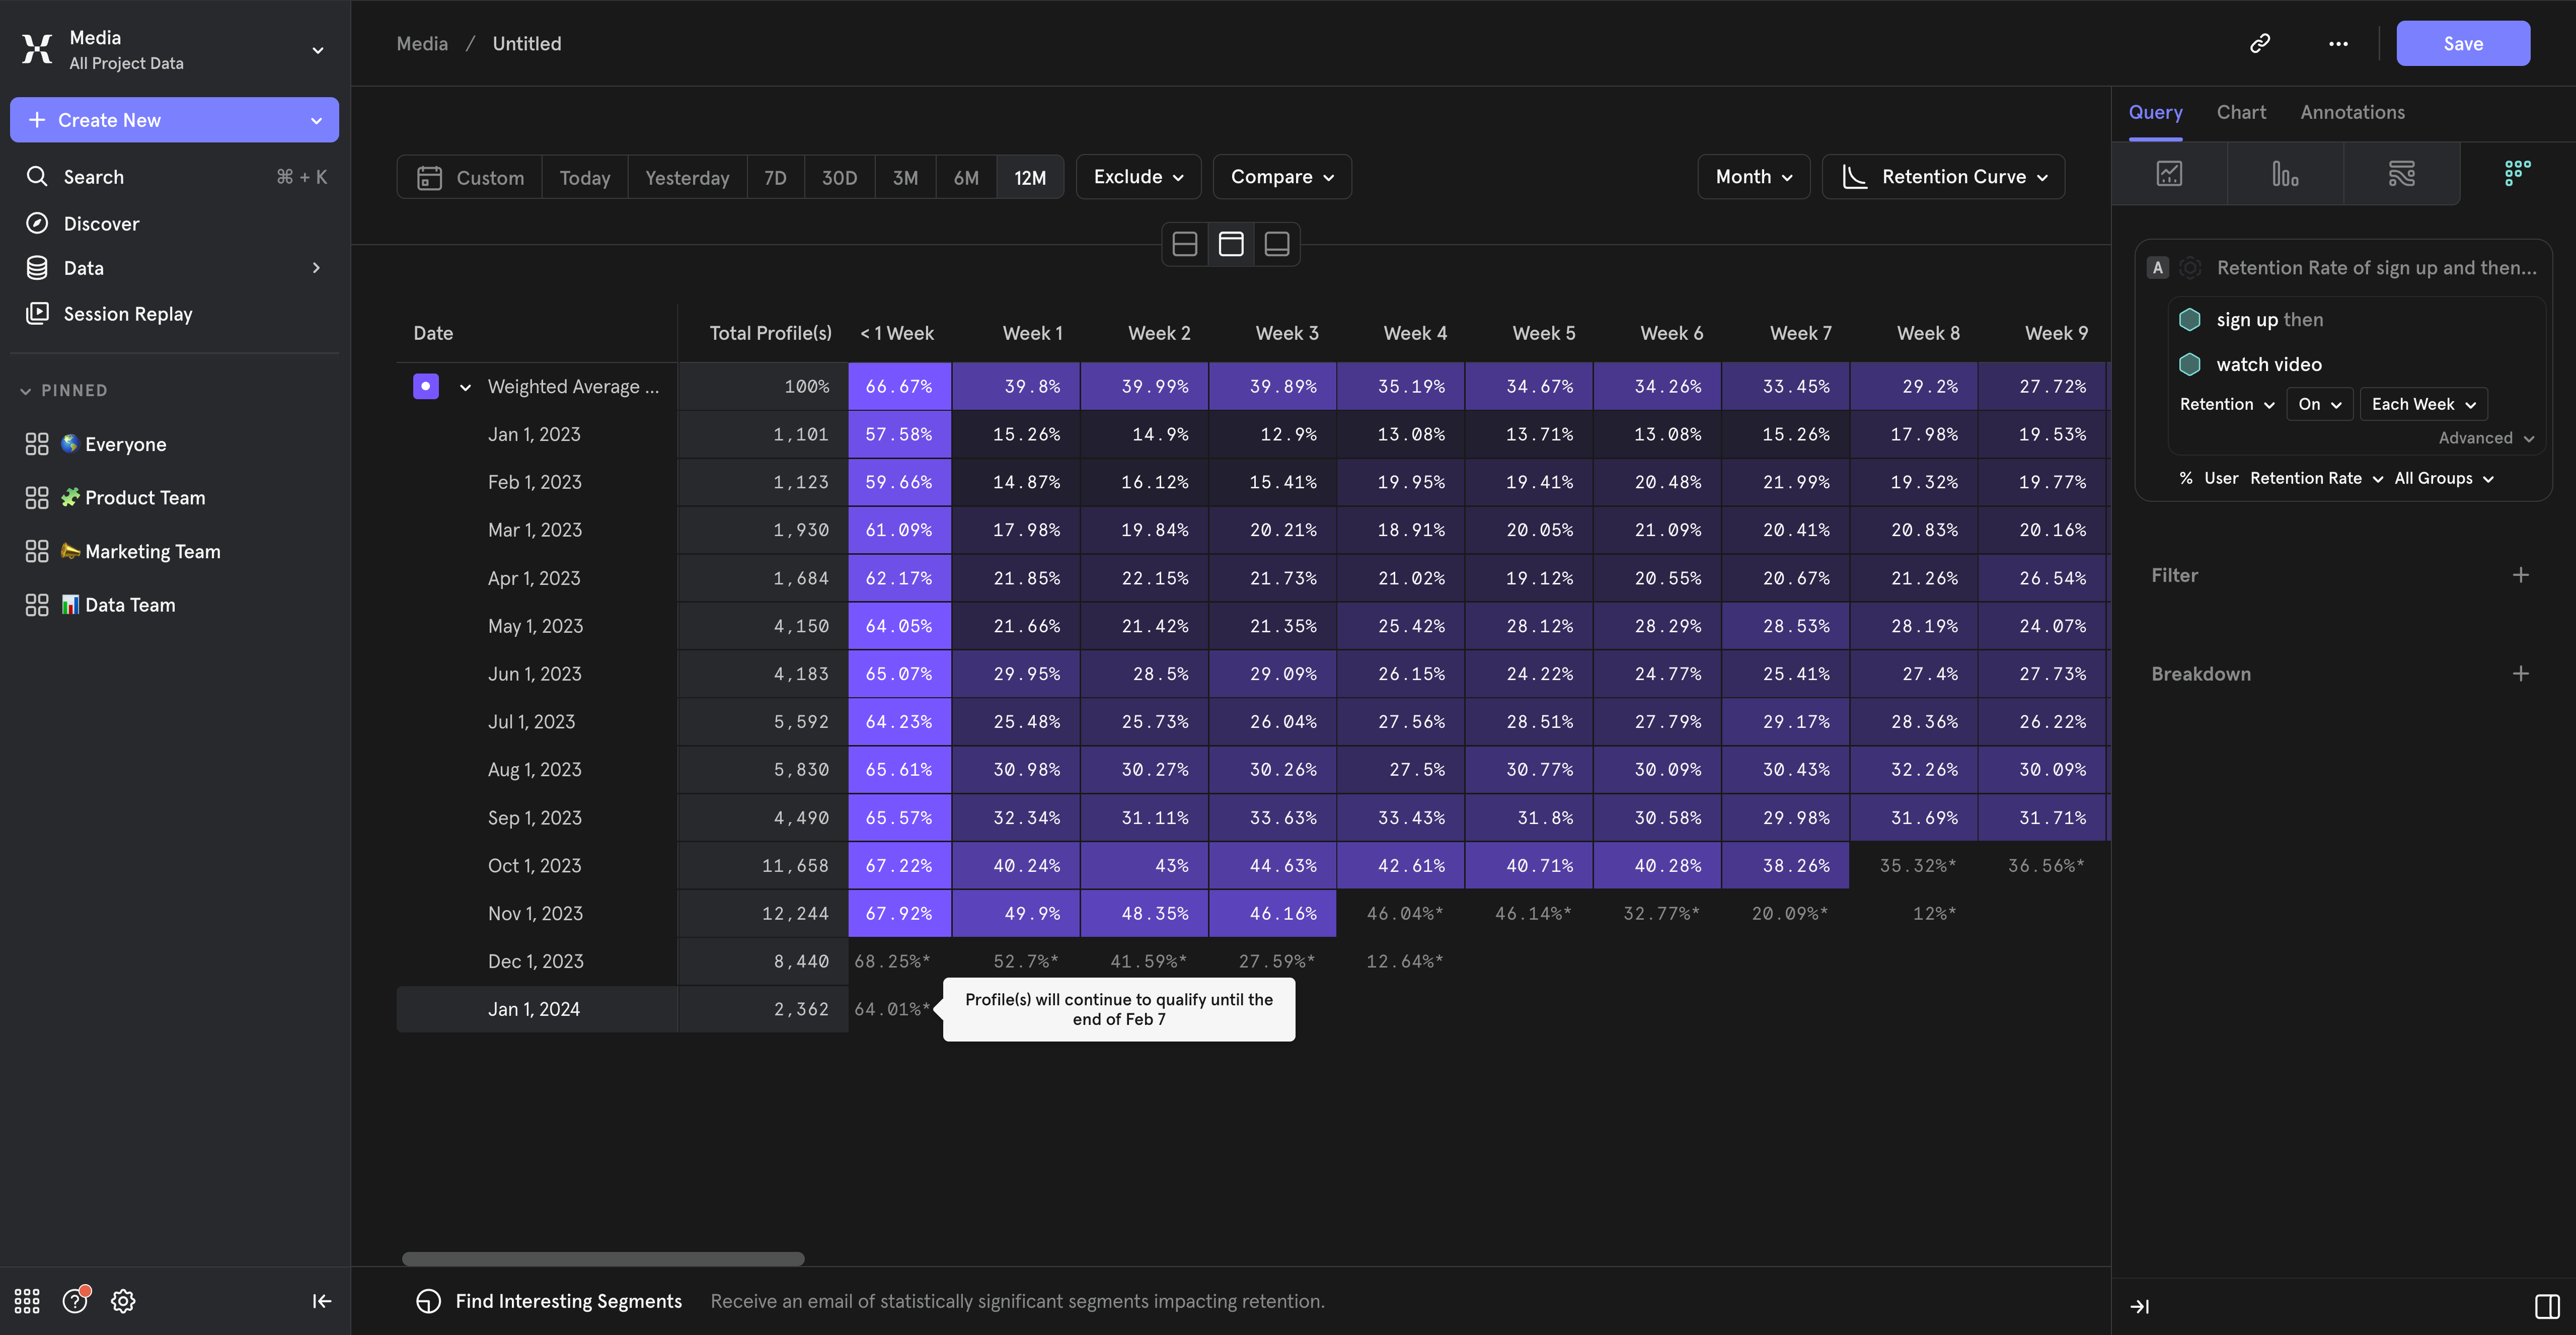This screenshot has height=1335, width=2576.
Task: Add a new Breakdown with plus
Action: click(2520, 674)
